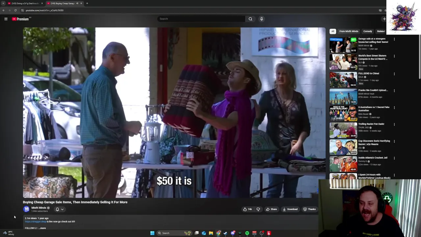Open 'FULLSEND in China!' video thumbnail
This screenshot has height=237, width=421.
(343, 79)
